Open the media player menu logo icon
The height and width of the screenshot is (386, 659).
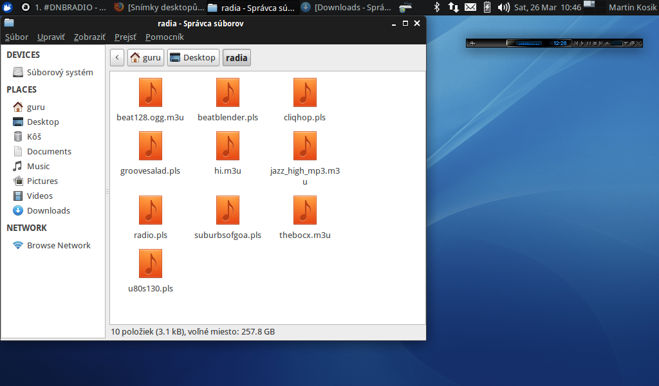[x=472, y=43]
